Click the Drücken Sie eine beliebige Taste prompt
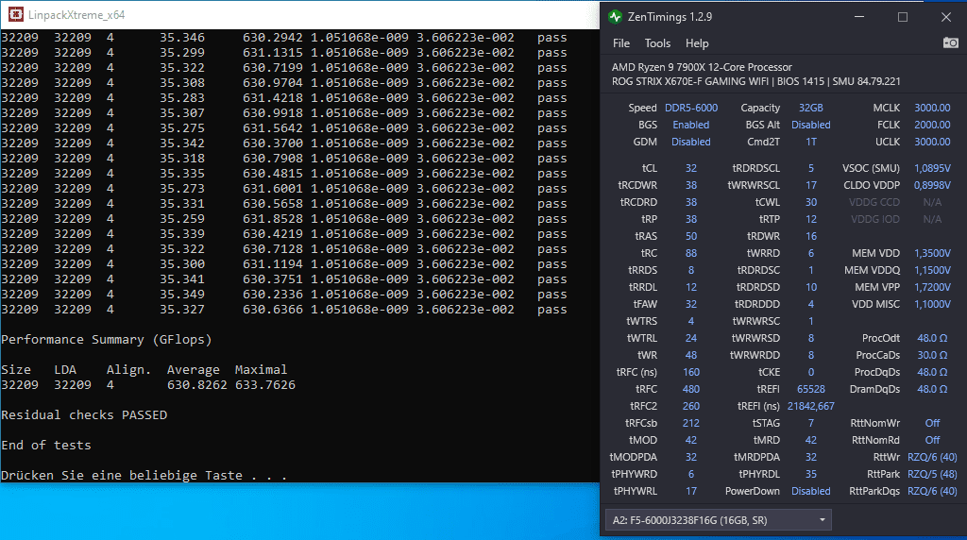The width and height of the screenshot is (967, 540). point(144,475)
